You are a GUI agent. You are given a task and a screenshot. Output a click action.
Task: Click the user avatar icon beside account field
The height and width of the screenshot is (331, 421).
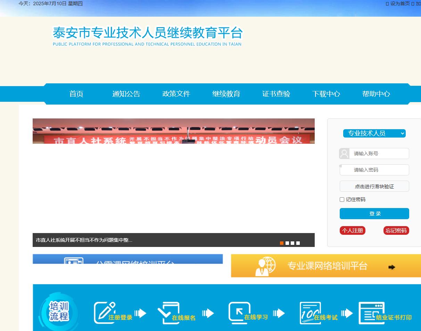pos(344,154)
